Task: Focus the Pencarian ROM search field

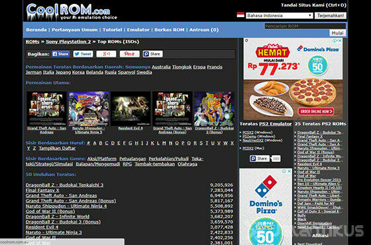Action: [x=305, y=26]
